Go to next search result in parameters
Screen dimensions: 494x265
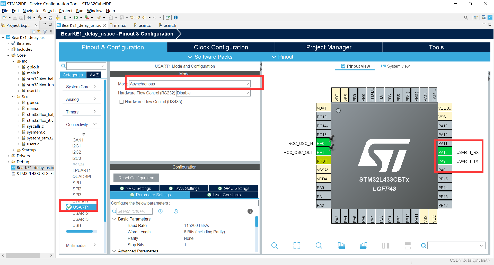(x=176, y=211)
